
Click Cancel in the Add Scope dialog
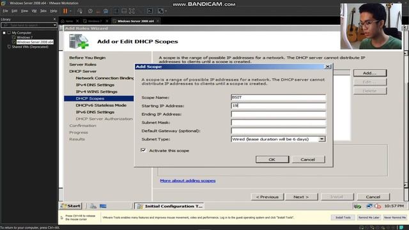point(308,160)
